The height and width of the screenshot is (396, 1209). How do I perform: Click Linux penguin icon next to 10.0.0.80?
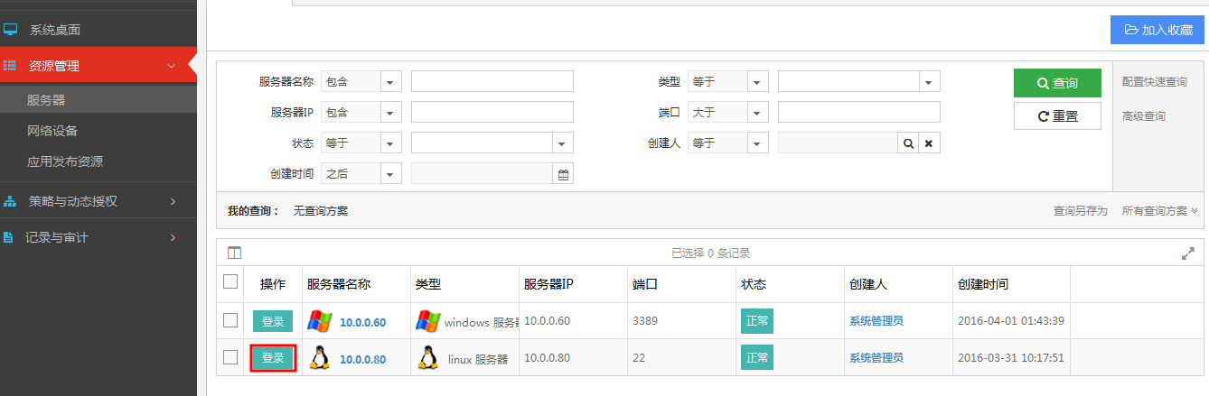tap(320, 358)
